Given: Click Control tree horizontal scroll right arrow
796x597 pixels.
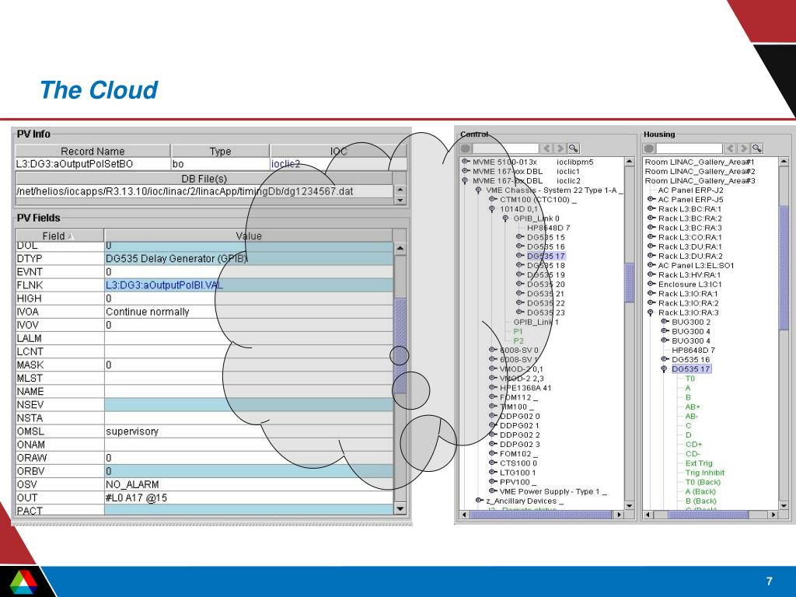Looking at the screenshot, I should tap(618, 515).
